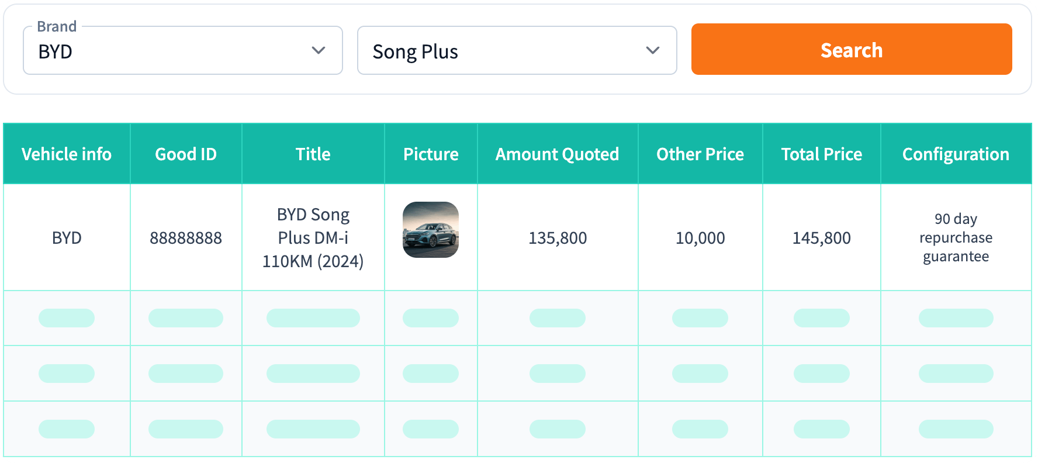Click the chevron arrow beside Song Plus
Image resolution: width=1038 pixels, height=463 pixels.
(x=652, y=51)
